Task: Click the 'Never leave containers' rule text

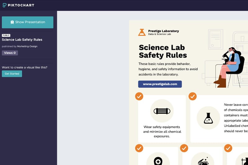Action: pos(236,118)
